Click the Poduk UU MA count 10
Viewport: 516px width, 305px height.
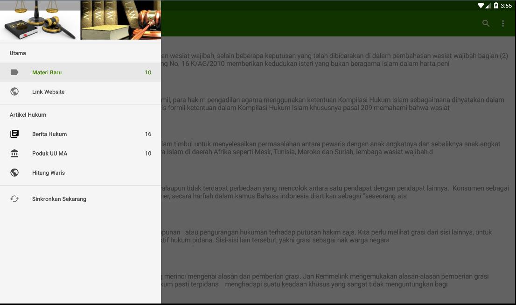pyautogui.click(x=148, y=154)
